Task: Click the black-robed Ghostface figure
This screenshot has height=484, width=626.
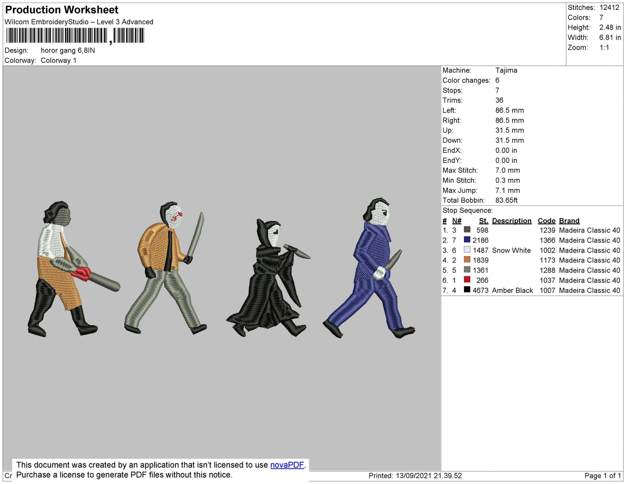Action: tap(269, 277)
